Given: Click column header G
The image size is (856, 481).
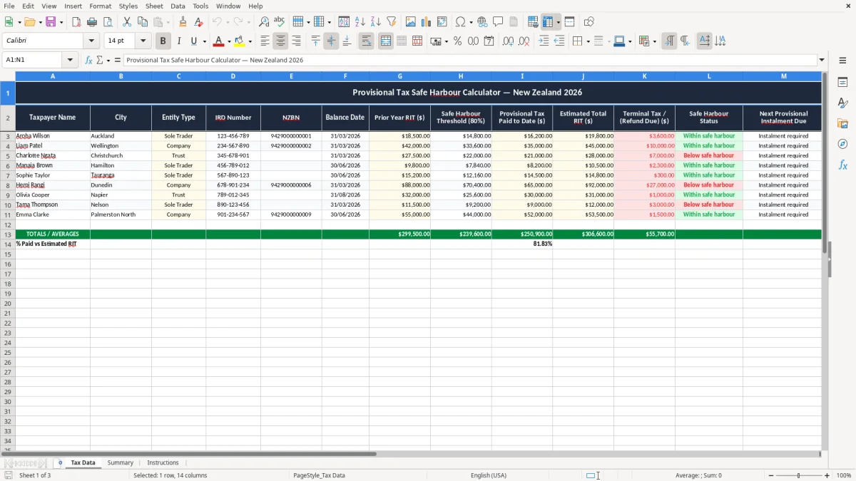Looking at the screenshot, I should pyautogui.click(x=399, y=76).
